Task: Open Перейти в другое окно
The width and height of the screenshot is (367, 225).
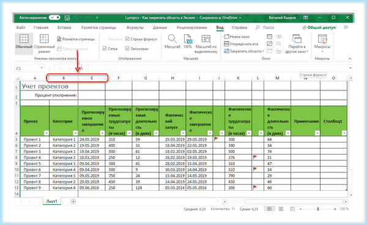Action: pos(297,44)
